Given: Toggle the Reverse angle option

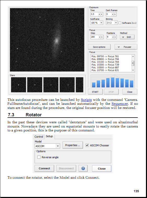Looking at the screenshot, I should pos(39,157).
